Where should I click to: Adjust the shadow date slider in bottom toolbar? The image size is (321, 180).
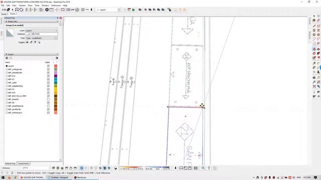click(131, 168)
